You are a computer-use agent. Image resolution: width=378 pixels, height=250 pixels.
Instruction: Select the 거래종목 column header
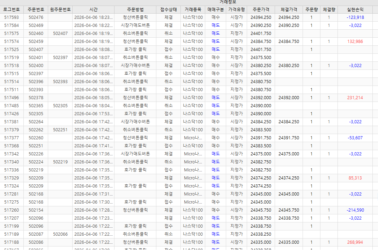(x=193, y=10)
